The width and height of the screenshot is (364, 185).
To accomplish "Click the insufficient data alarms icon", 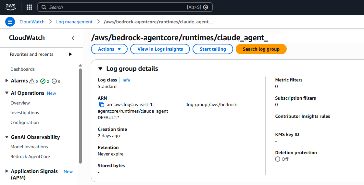I will click(54, 81).
